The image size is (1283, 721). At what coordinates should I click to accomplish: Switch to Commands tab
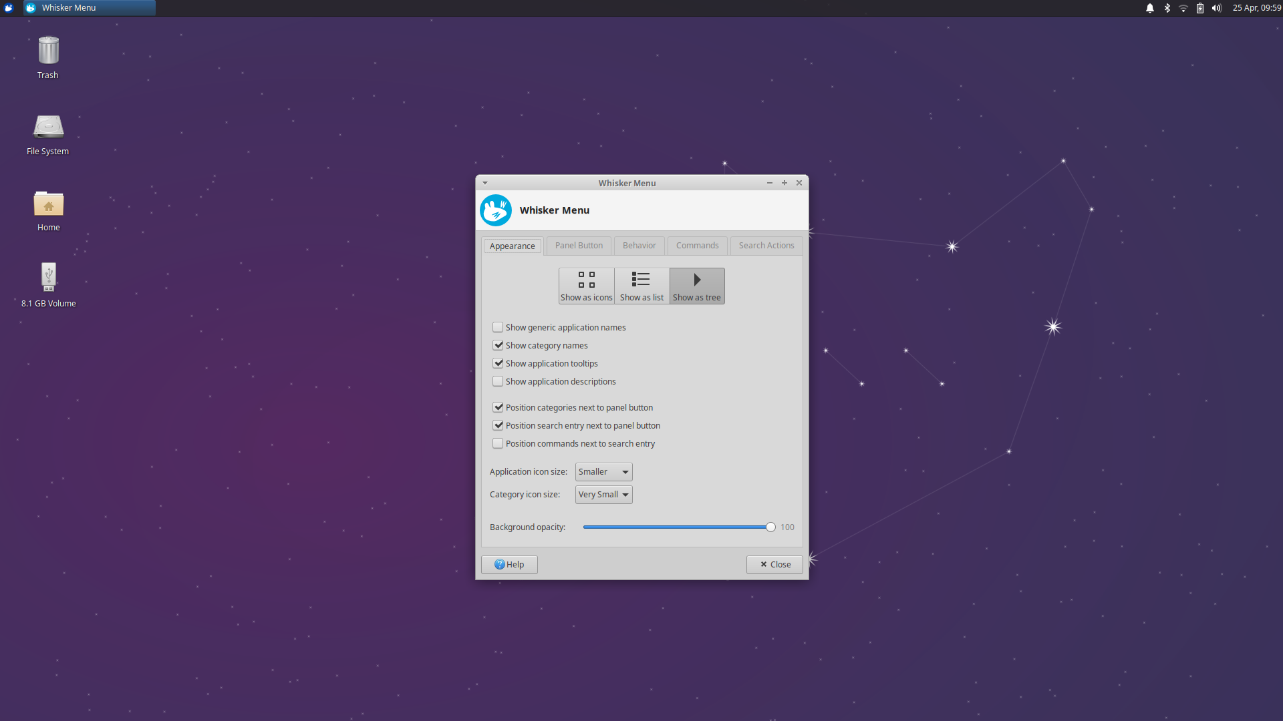pyautogui.click(x=697, y=246)
